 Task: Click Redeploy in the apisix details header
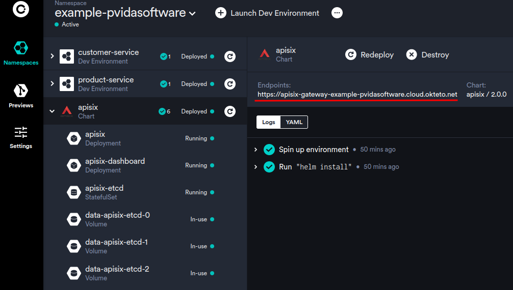tap(369, 55)
